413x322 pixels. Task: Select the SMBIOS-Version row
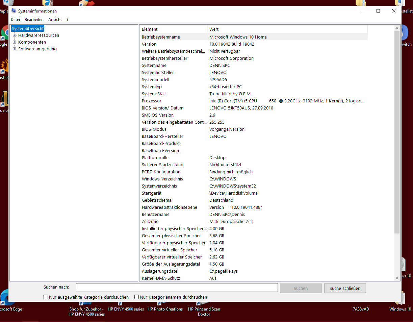pos(254,115)
